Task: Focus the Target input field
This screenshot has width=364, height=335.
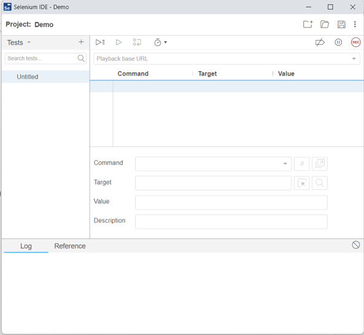Action: [213, 183]
